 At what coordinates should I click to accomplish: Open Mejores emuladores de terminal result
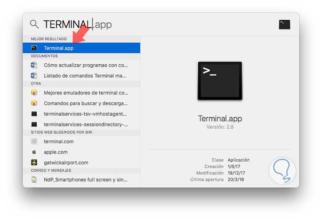(x=81, y=93)
